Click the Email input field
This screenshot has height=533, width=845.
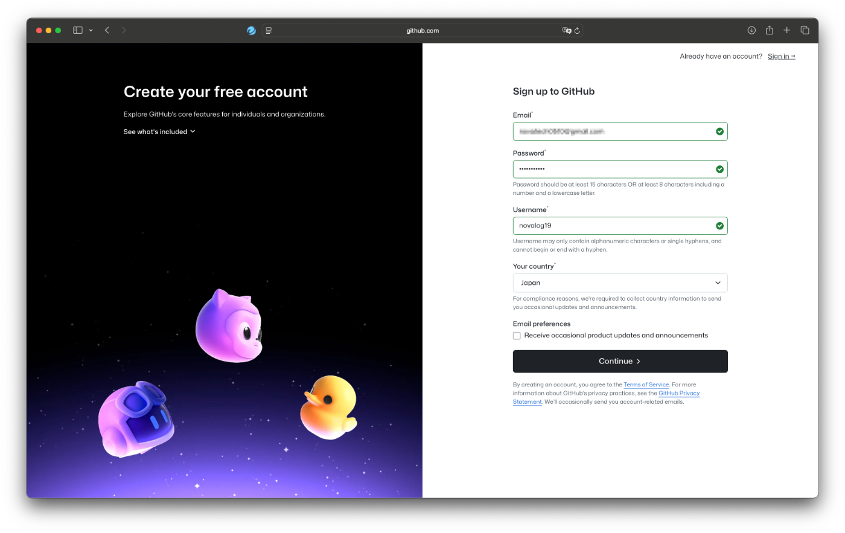tap(620, 132)
